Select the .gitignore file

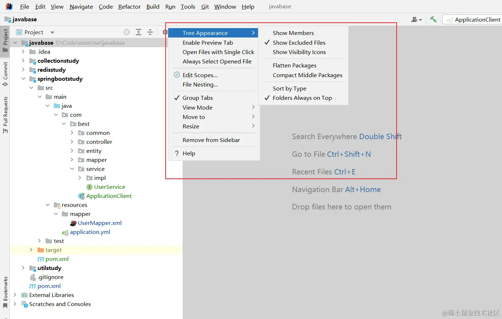pyautogui.click(x=47, y=277)
